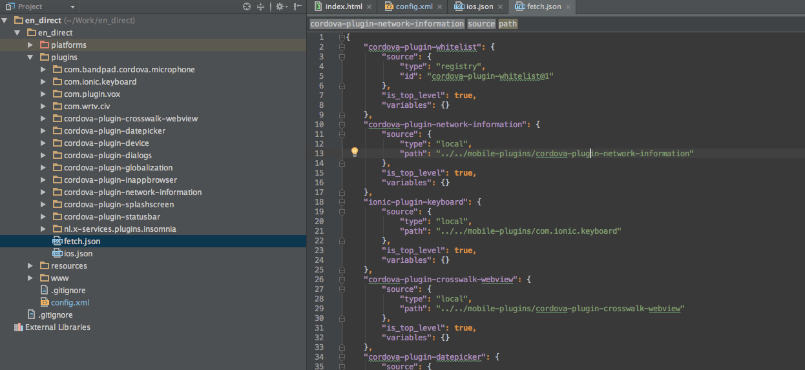Select the cordova-plugin-datepicker folder label

pos(114,131)
